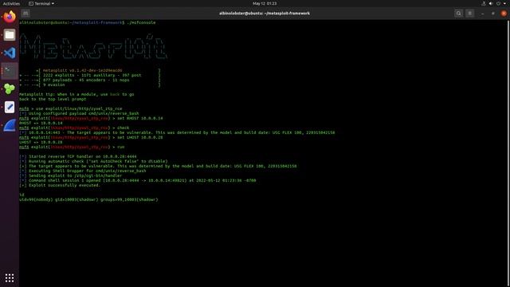The image size is (510, 287).
Task: Launch Wireshark shark fin icon in dock
Action: pyautogui.click(x=10, y=125)
